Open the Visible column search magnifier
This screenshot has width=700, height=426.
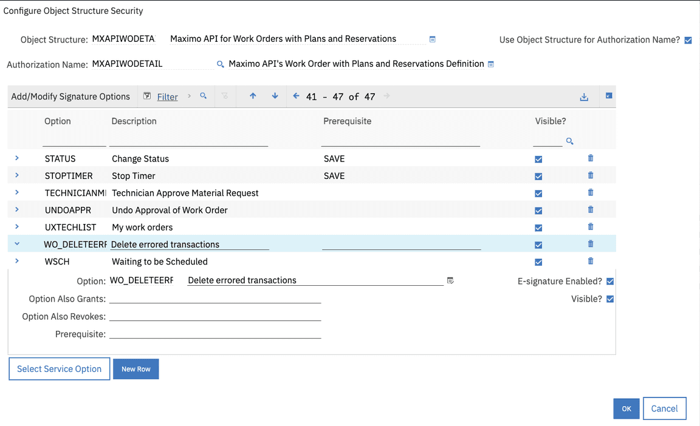point(570,141)
